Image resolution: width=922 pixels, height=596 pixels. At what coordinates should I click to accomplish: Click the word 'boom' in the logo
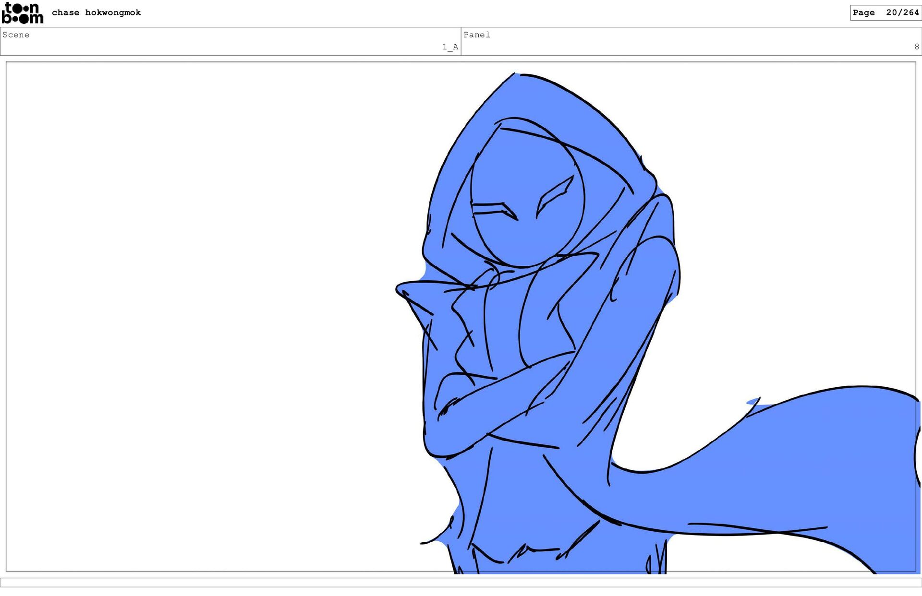point(23,19)
